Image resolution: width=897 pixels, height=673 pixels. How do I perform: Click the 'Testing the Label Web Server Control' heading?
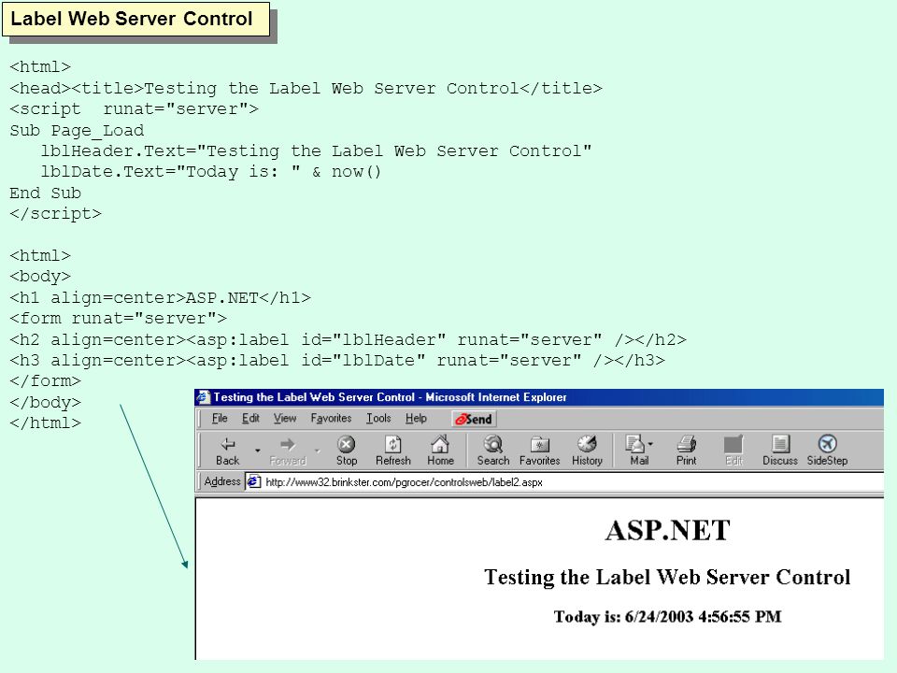[667, 577]
